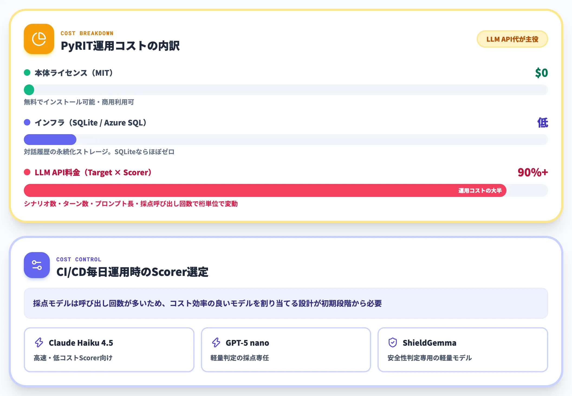Click the lightning icon beside GPT-5 nano
Screen dimensions: 572x396
216,342
